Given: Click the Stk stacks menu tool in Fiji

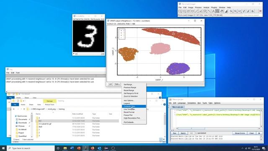Looking at the screenshot, I should pyautogui.click(x=235, y=11).
